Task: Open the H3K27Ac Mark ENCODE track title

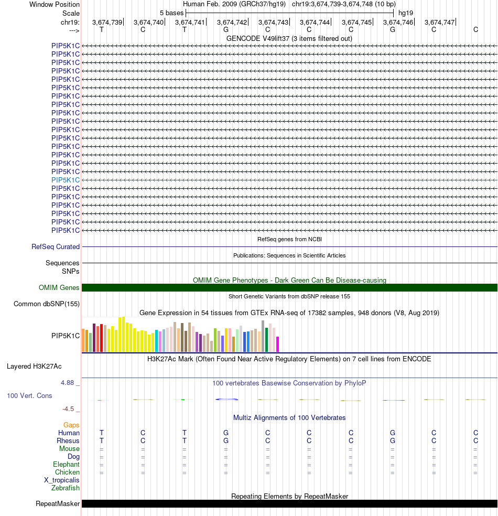Action: tap(289, 359)
